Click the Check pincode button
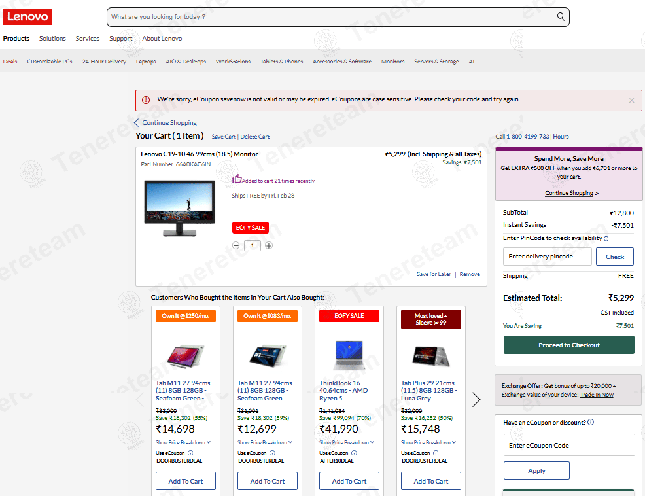The image size is (645, 496). (x=614, y=257)
